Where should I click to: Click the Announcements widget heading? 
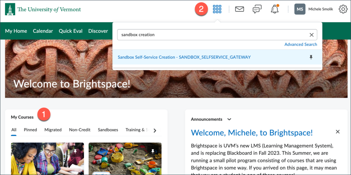click(206, 119)
